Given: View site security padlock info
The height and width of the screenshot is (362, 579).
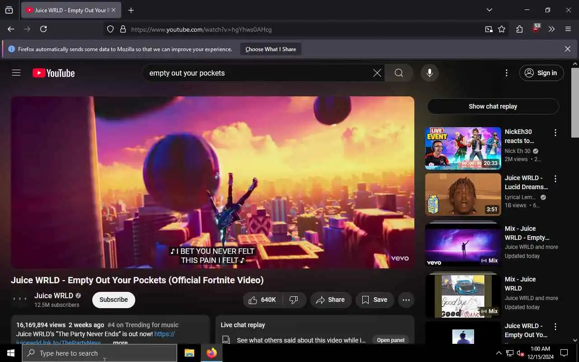Looking at the screenshot, I should click(123, 29).
